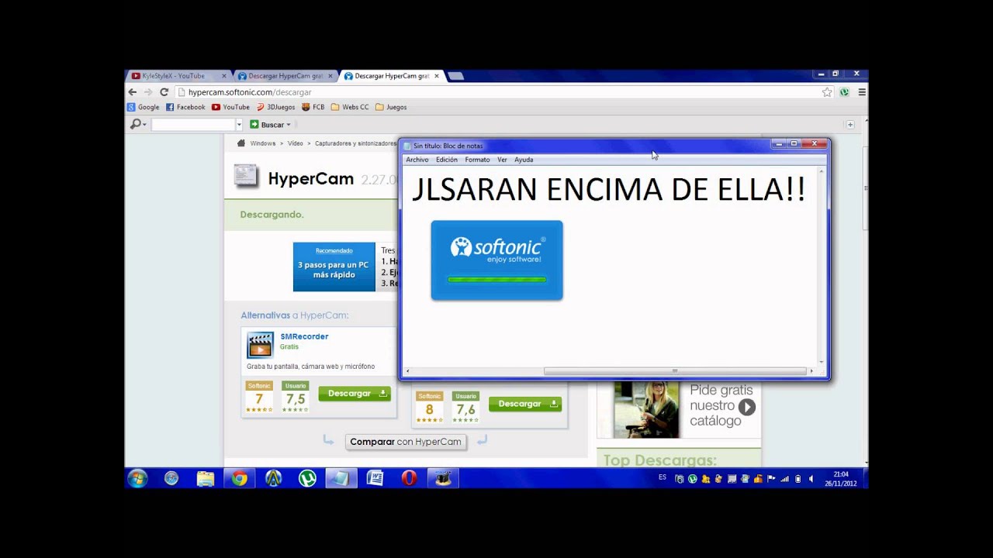Open Opera browser from the taskbar

coord(409,478)
